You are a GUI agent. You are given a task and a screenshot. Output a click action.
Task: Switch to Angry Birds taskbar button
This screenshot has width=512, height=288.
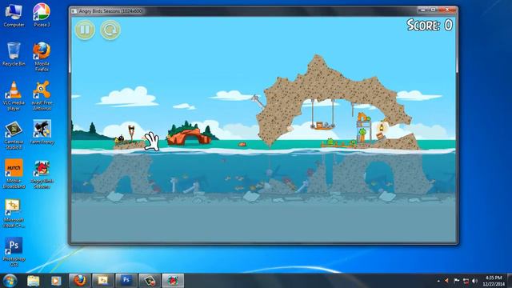pos(173,281)
